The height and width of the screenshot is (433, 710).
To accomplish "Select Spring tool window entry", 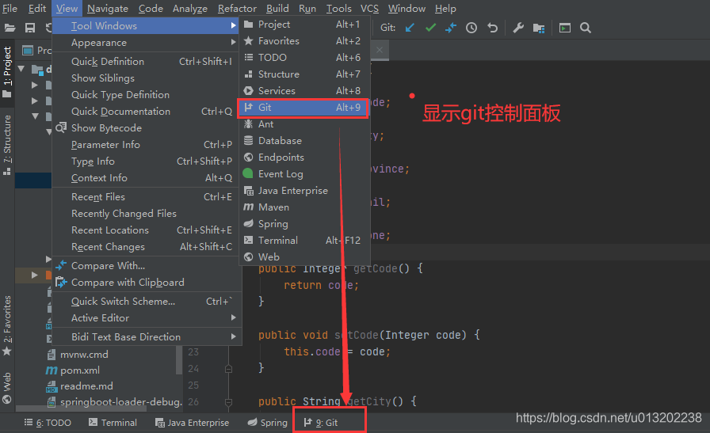I will tap(303, 224).
